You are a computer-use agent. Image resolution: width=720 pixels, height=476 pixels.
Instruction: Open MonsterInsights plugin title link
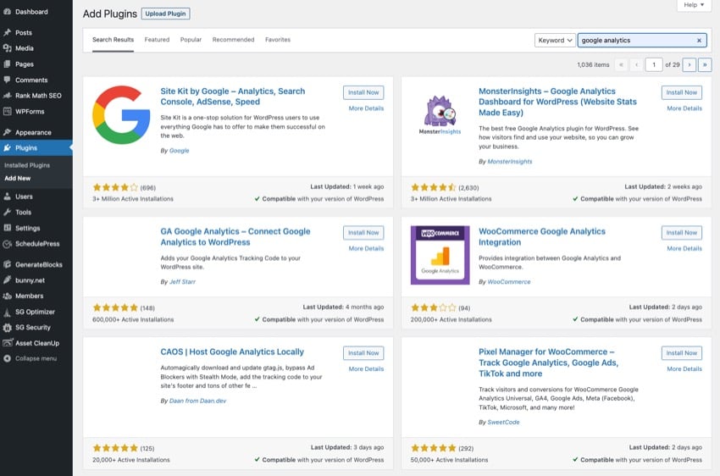tap(557, 102)
